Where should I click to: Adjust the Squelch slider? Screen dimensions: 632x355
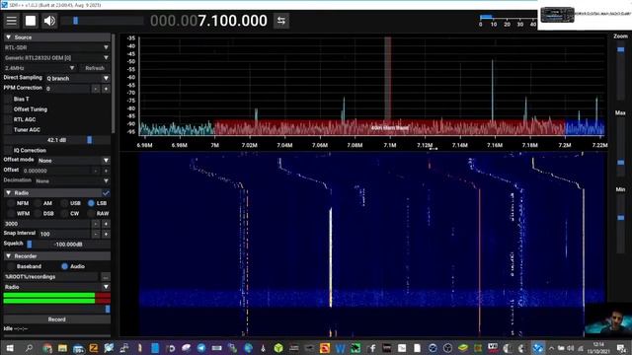68,245
